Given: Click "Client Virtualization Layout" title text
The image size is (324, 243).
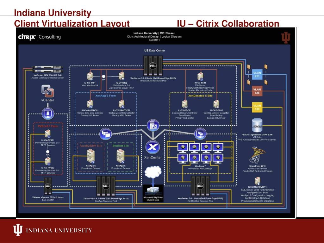Looking at the screenshot, I should [72, 23].
